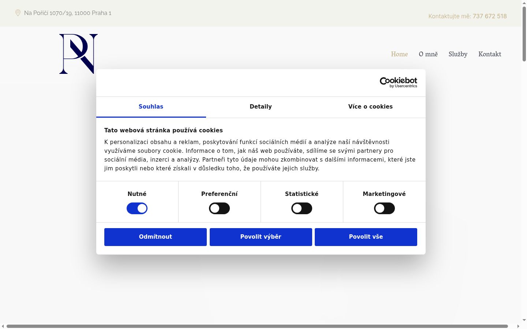Click the Preferenční category label
This screenshot has width=527, height=329.
pyautogui.click(x=219, y=194)
